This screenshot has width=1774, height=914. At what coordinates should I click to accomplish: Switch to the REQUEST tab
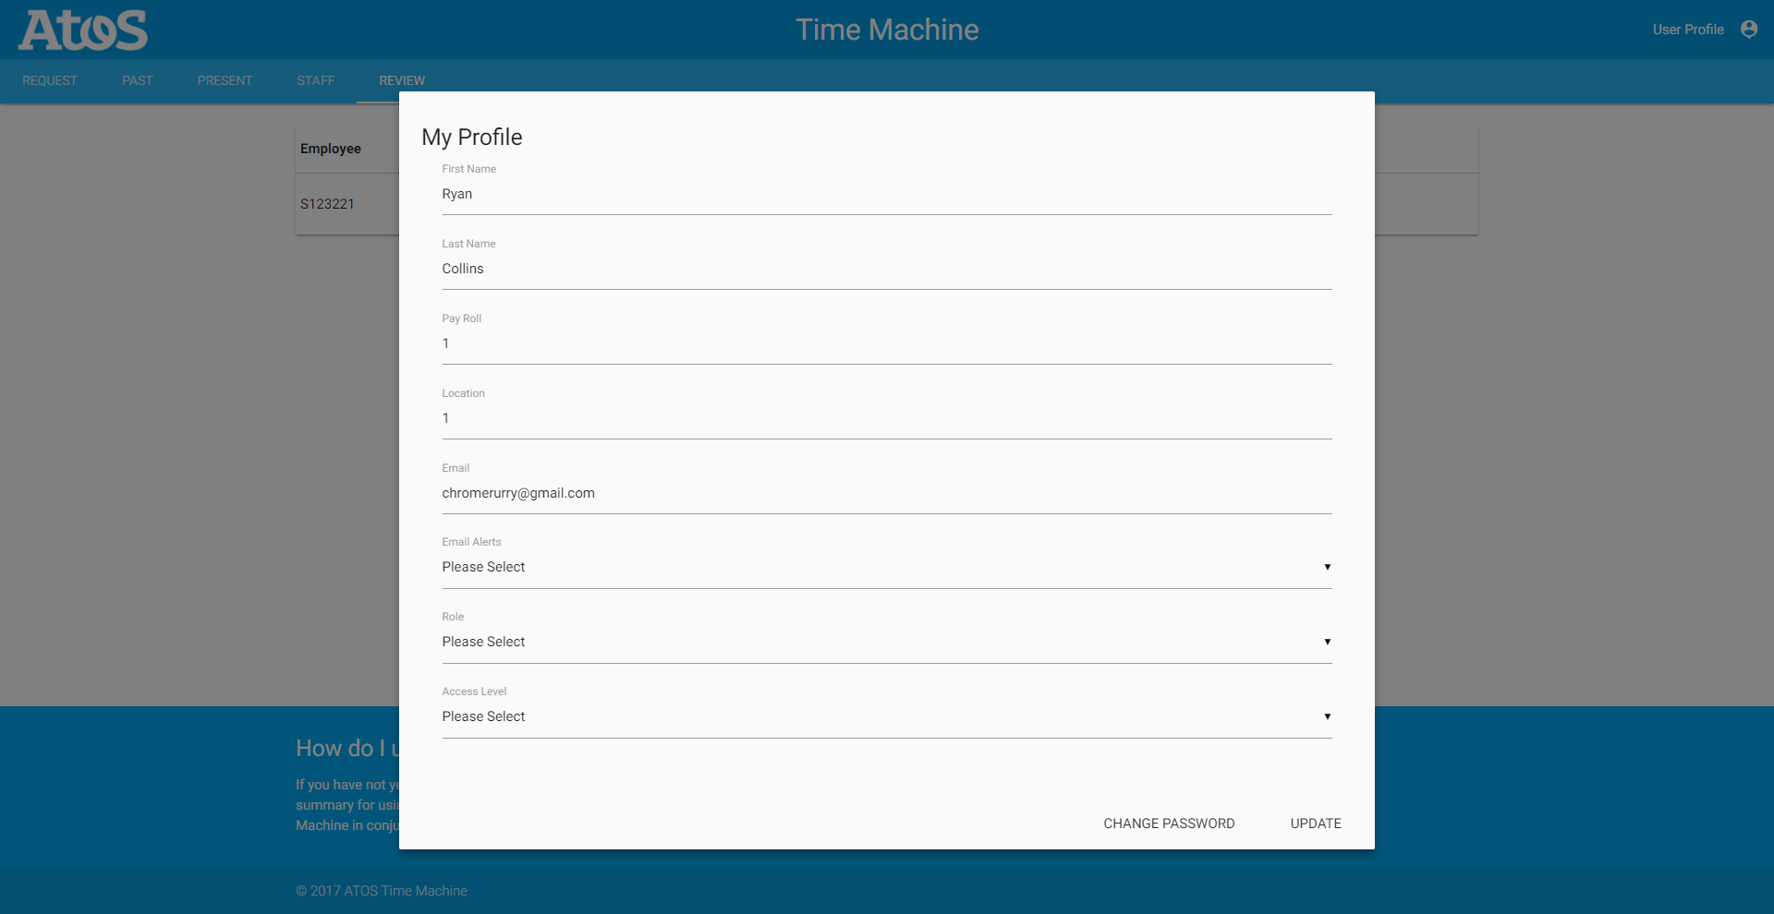pos(50,81)
